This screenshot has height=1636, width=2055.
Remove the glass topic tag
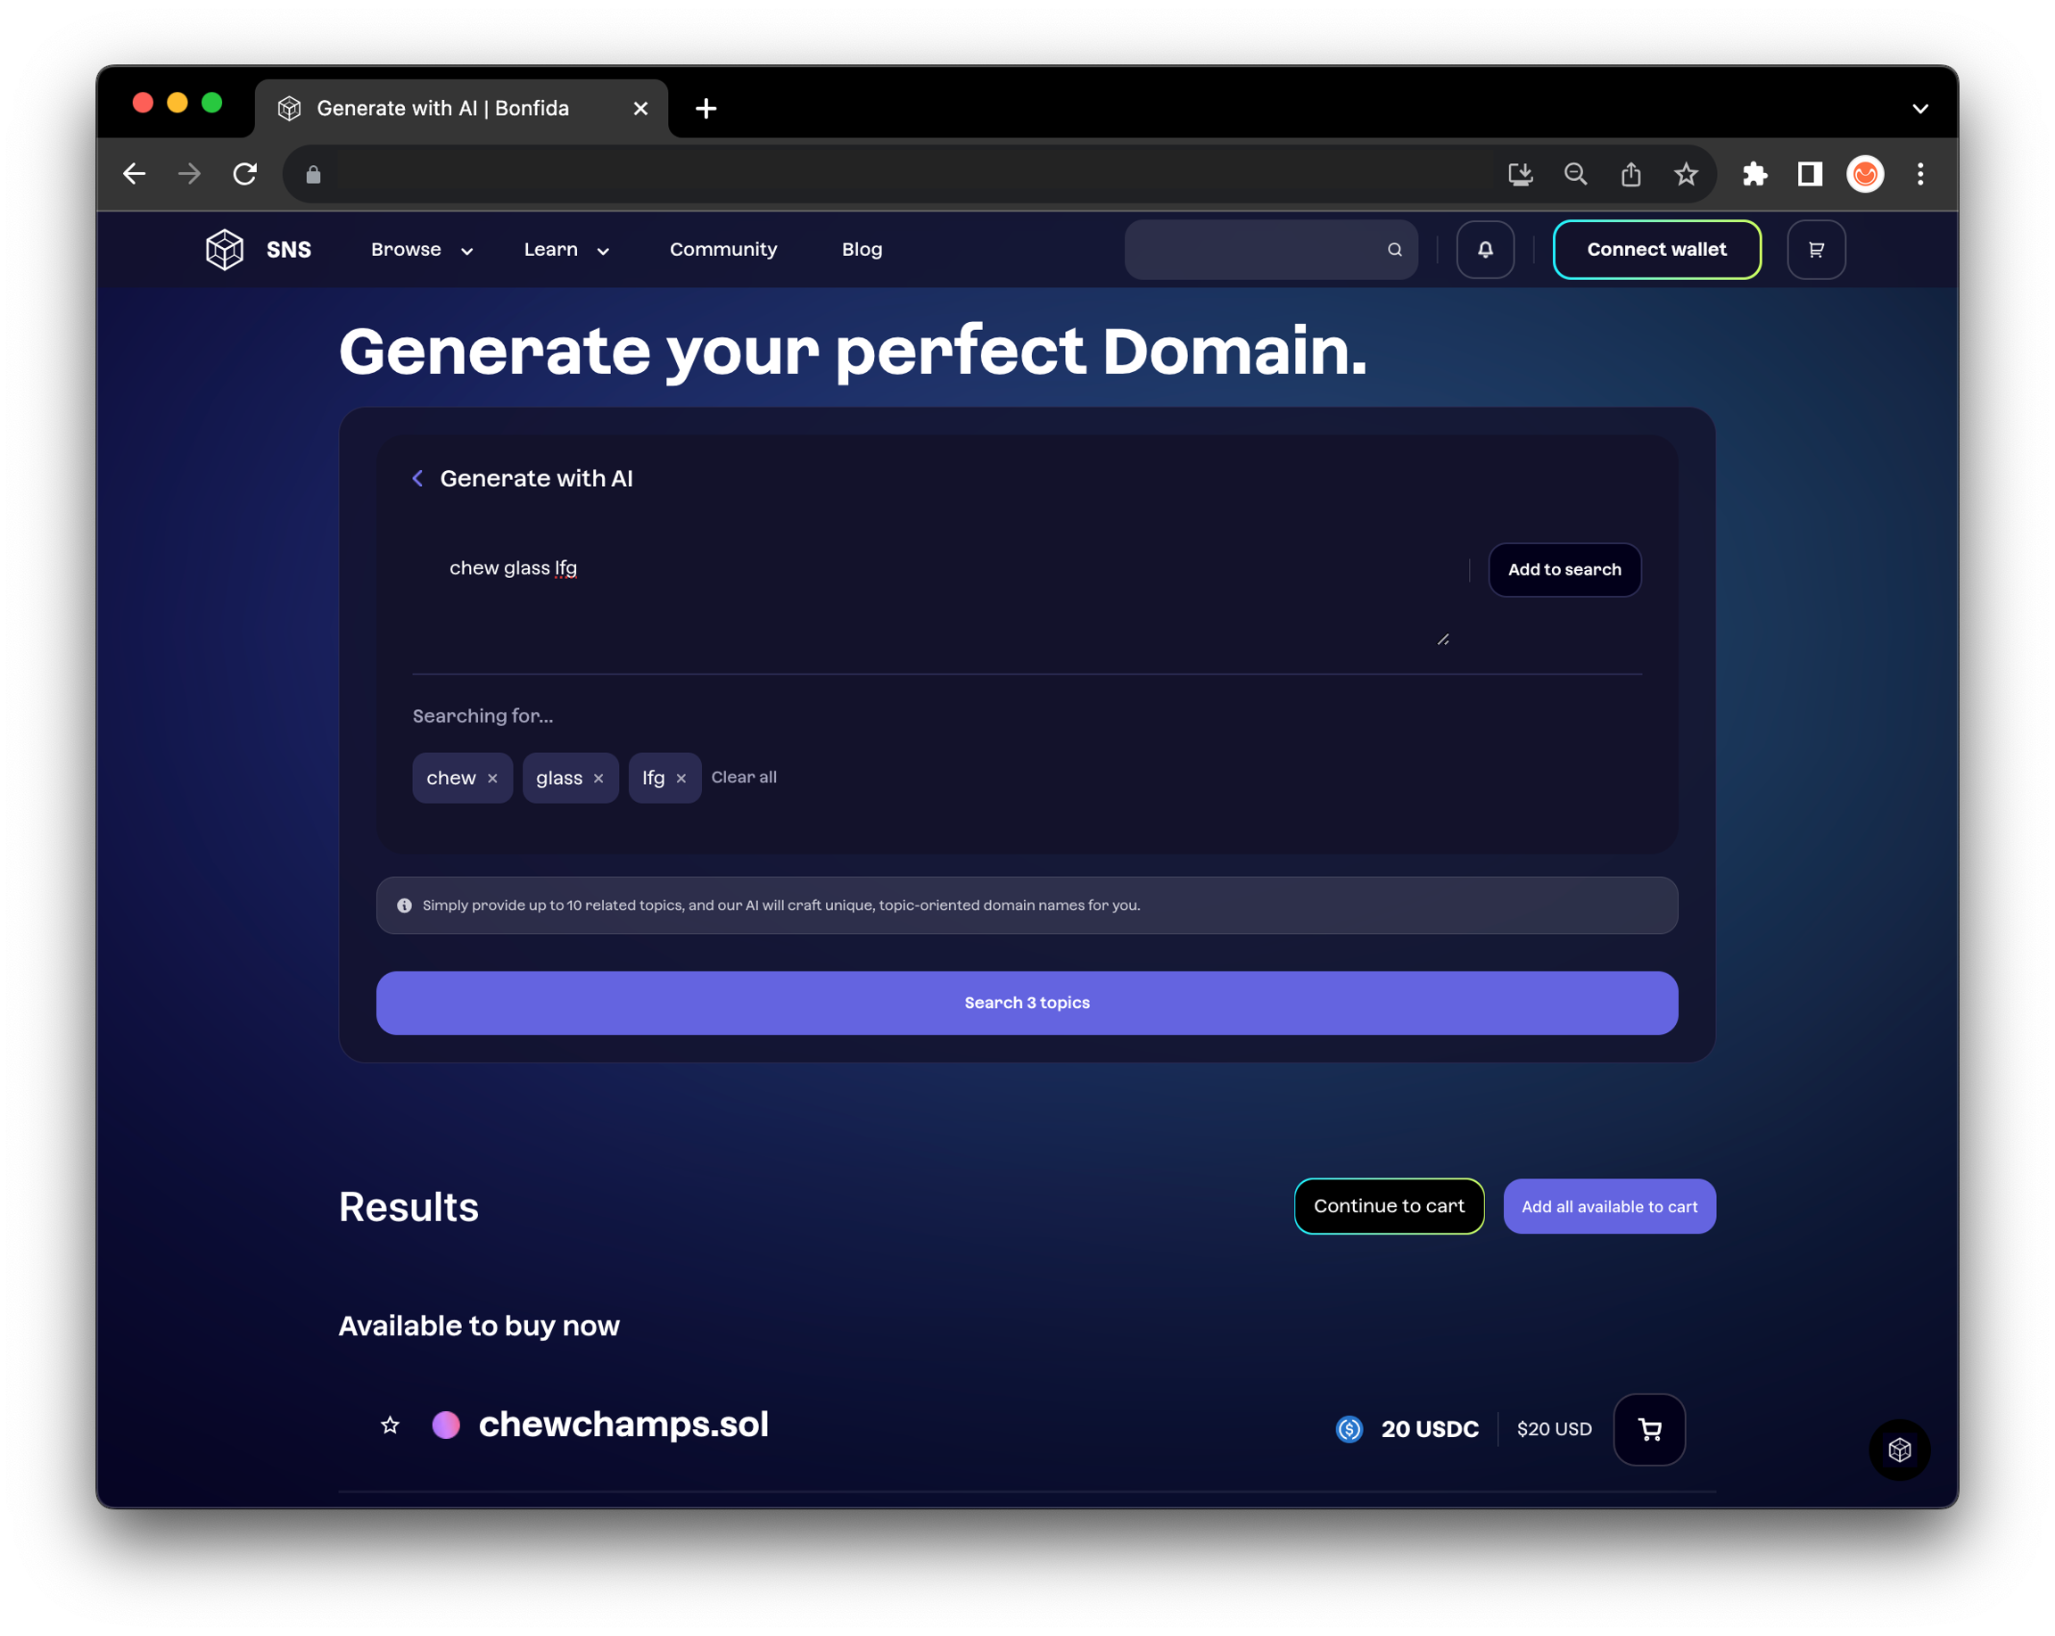click(x=598, y=779)
